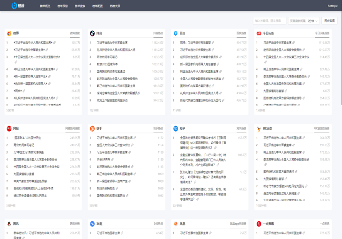Click the 同步数据 button

coord(329,21)
